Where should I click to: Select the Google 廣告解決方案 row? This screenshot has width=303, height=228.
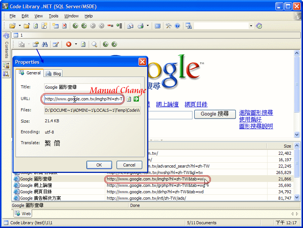point(153,198)
